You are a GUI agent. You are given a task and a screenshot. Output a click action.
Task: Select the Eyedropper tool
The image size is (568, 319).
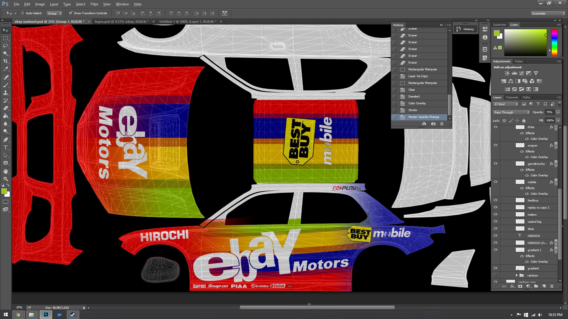(6, 69)
